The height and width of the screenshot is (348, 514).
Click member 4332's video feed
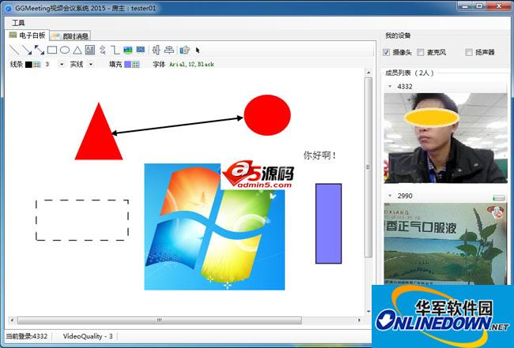click(x=445, y=137)
